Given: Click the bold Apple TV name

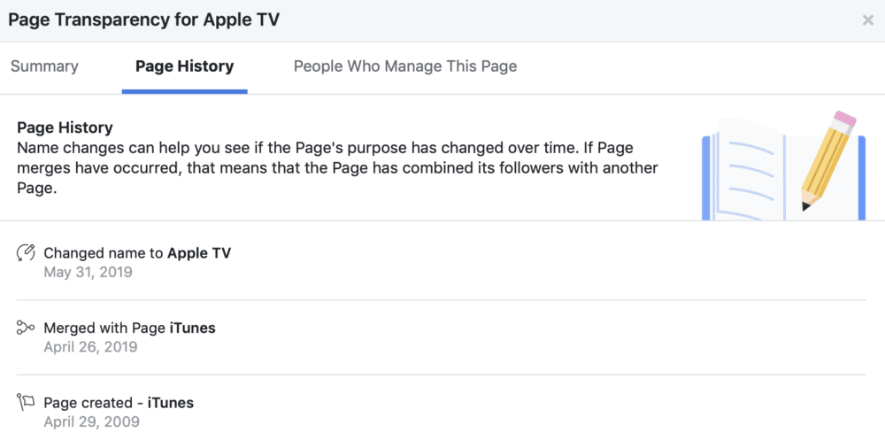Looking at the screenshot, I should pos(199,253).
